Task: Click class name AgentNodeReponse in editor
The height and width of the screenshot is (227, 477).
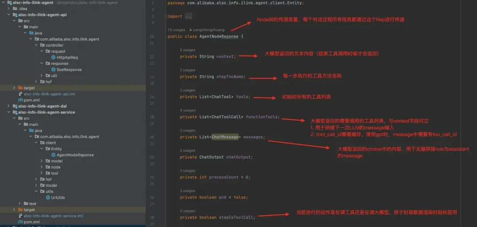Action: point(219,37)
